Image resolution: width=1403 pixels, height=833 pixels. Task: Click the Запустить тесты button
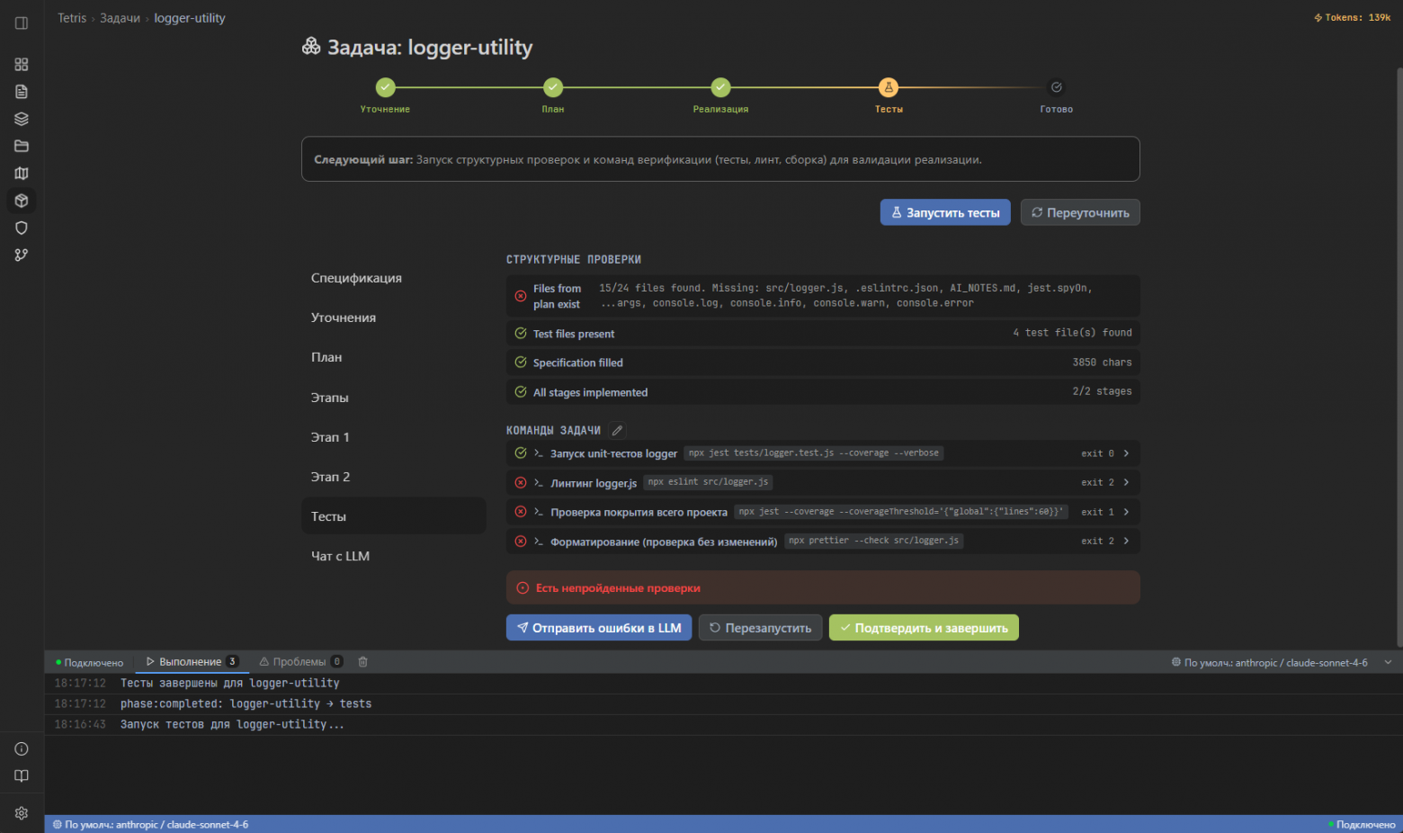point(945,213)
